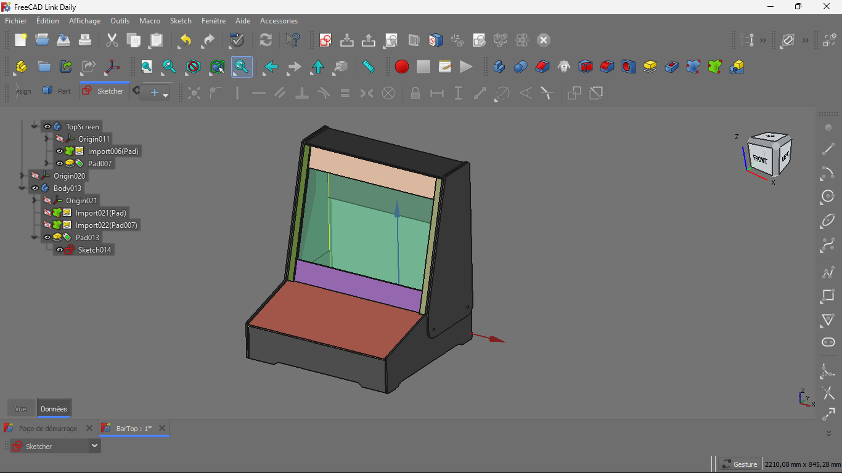Click the Boolean spheres icon
This screenshot has width=842, height=473.
click(x=521, y=67)
